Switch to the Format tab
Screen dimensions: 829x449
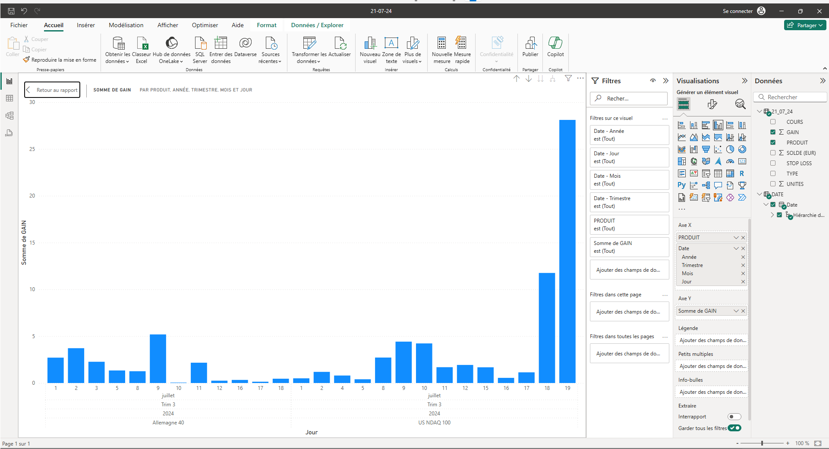tap(267, 25)
